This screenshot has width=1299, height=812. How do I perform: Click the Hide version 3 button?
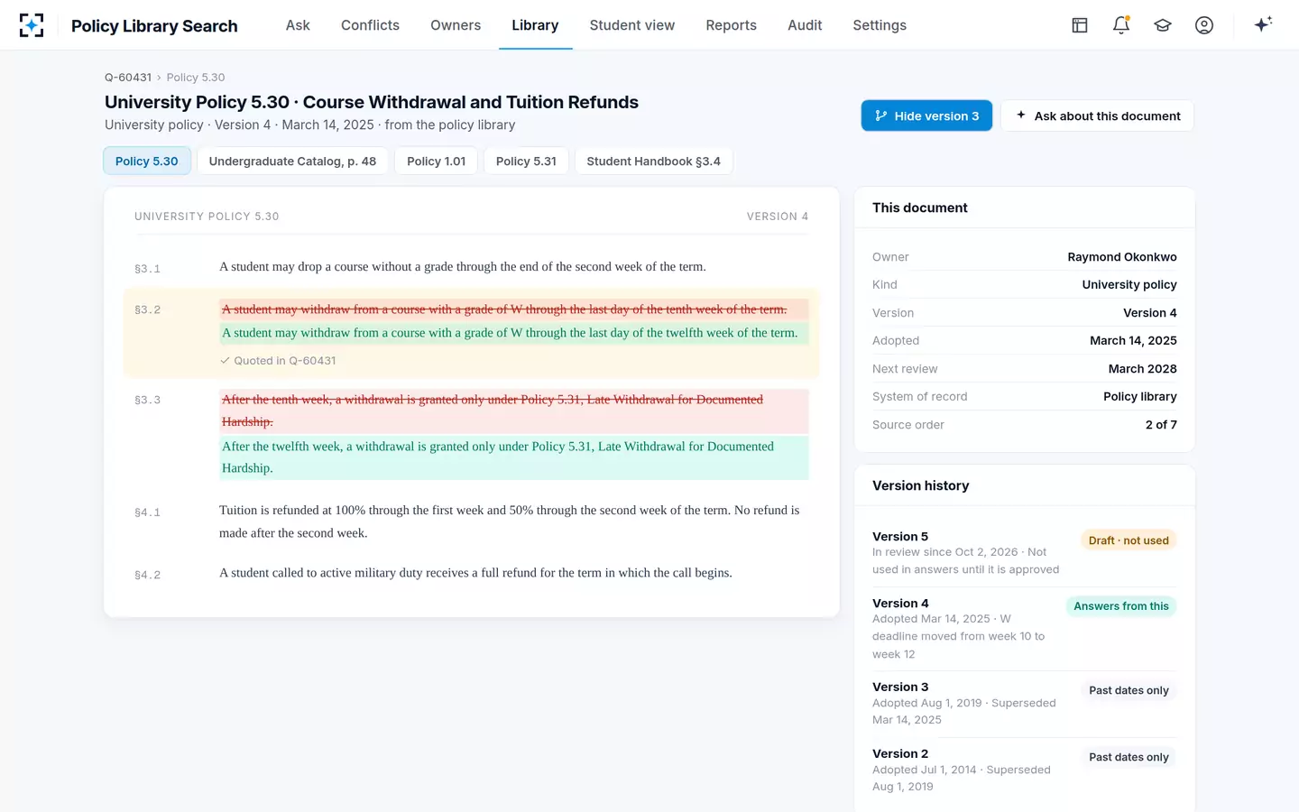coord(926,115)
